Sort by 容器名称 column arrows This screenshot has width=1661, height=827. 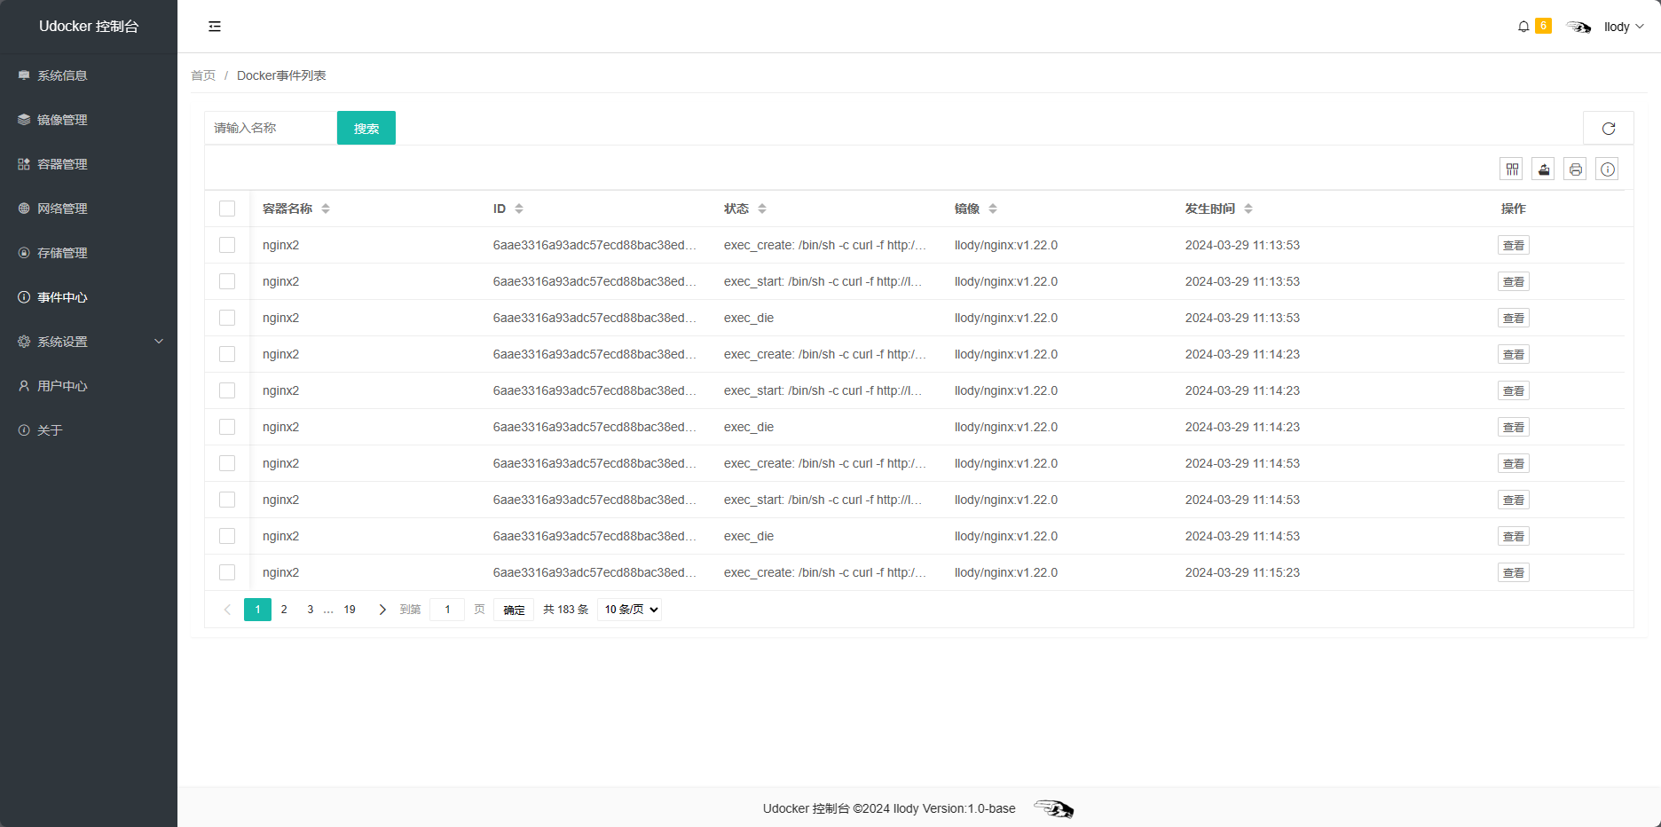[x=326, y=209]
